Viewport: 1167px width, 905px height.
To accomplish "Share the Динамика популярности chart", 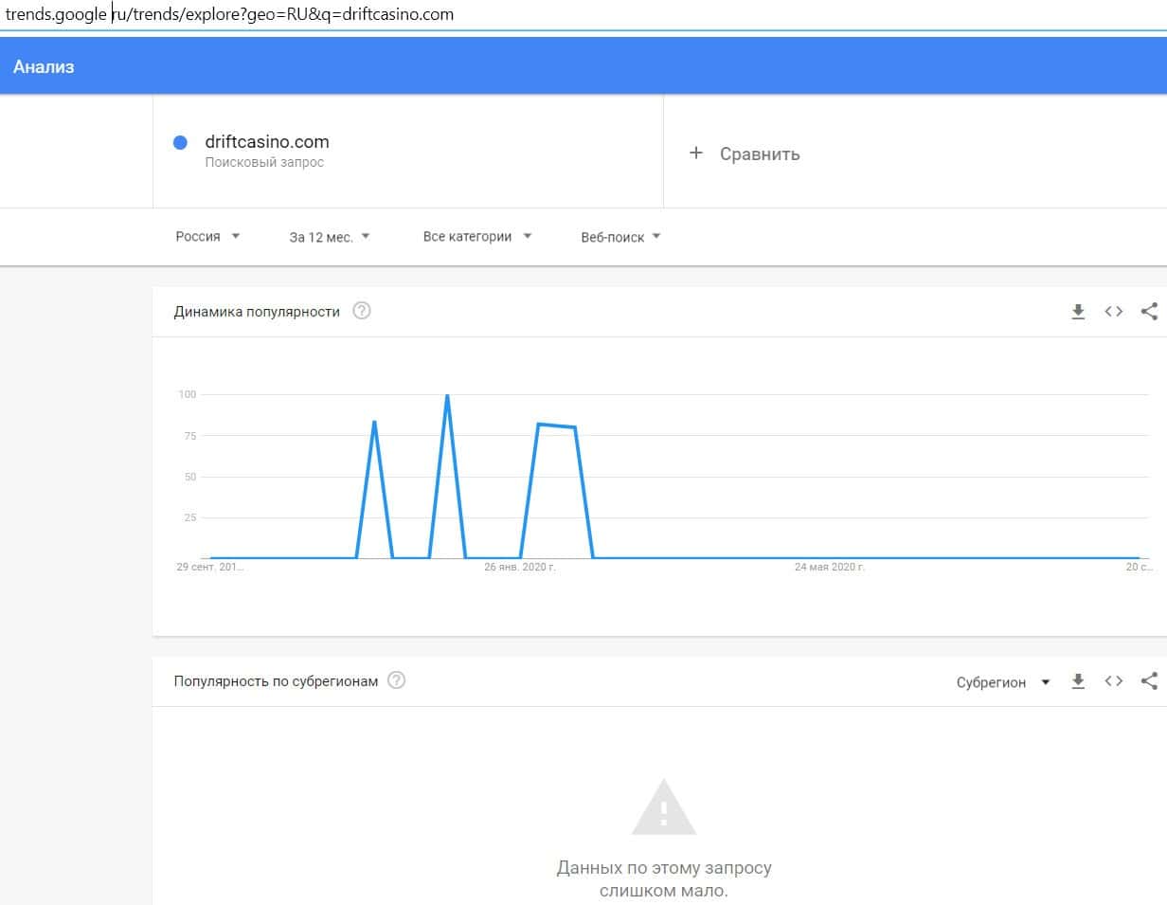I will (1149, 311).
